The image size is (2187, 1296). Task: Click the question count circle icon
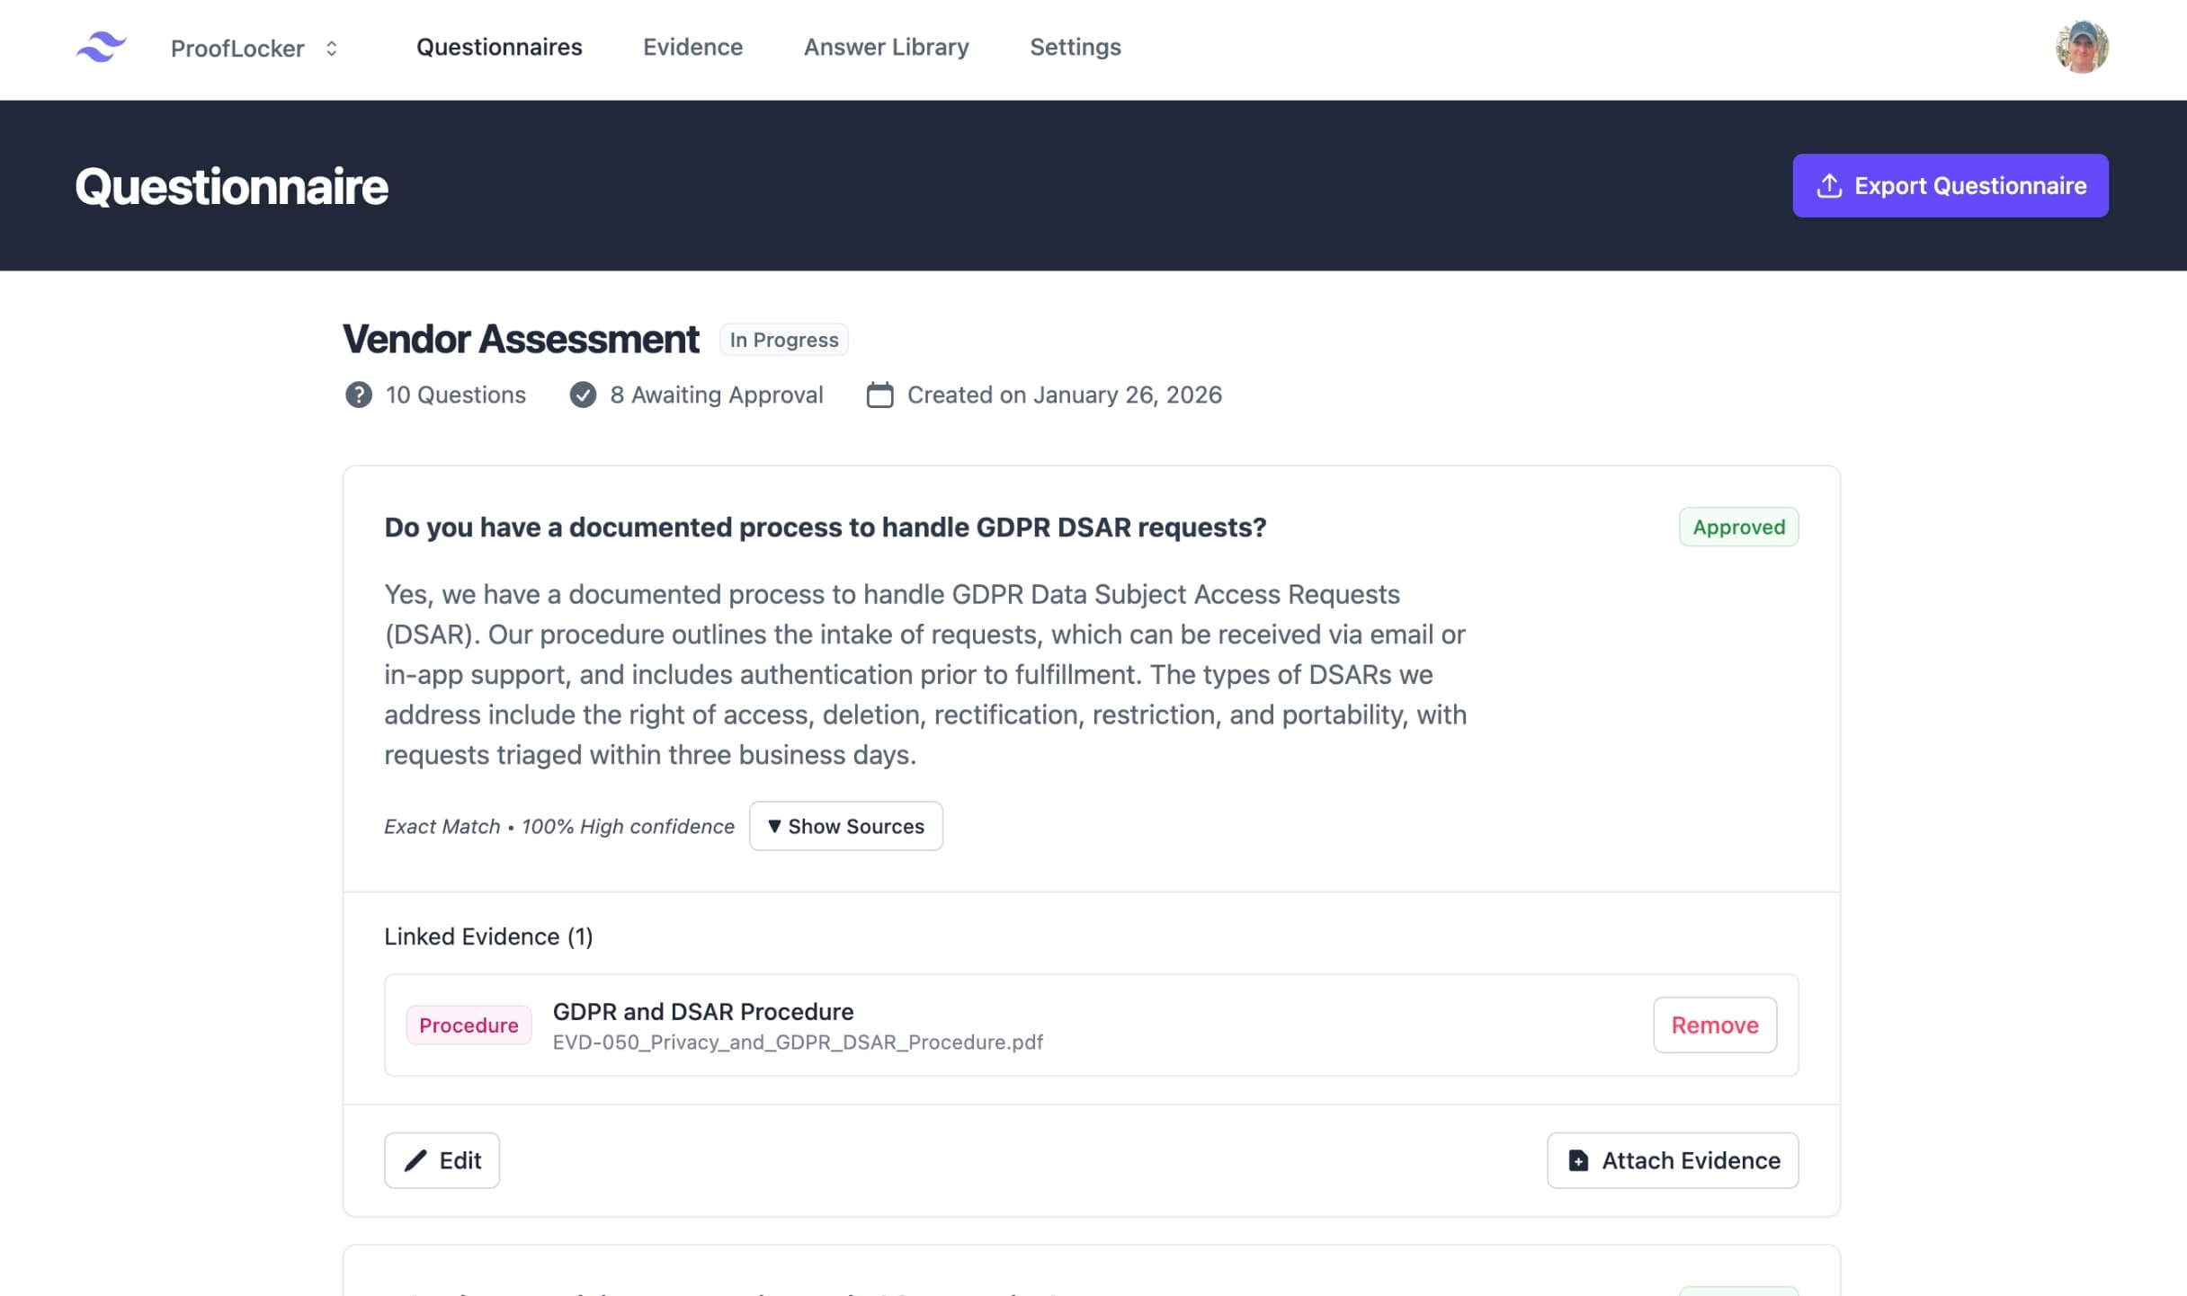[357, 395]
